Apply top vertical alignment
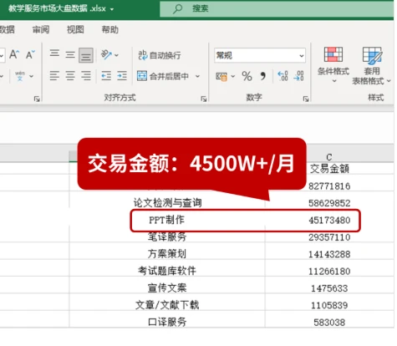 click(54, 53)
